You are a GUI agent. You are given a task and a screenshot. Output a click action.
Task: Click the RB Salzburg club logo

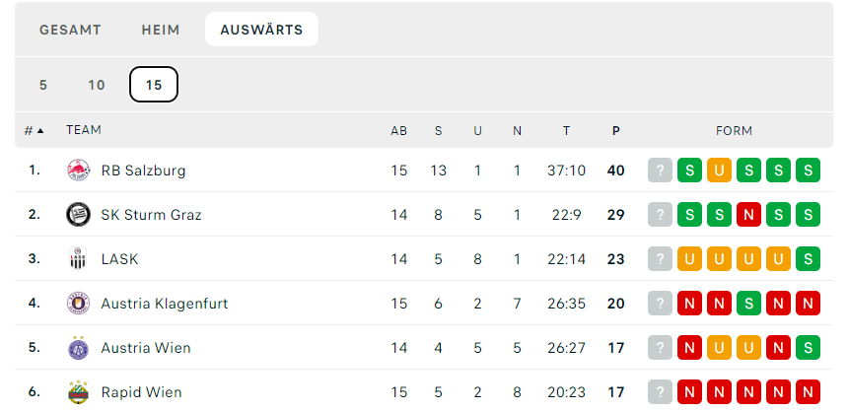79,171
